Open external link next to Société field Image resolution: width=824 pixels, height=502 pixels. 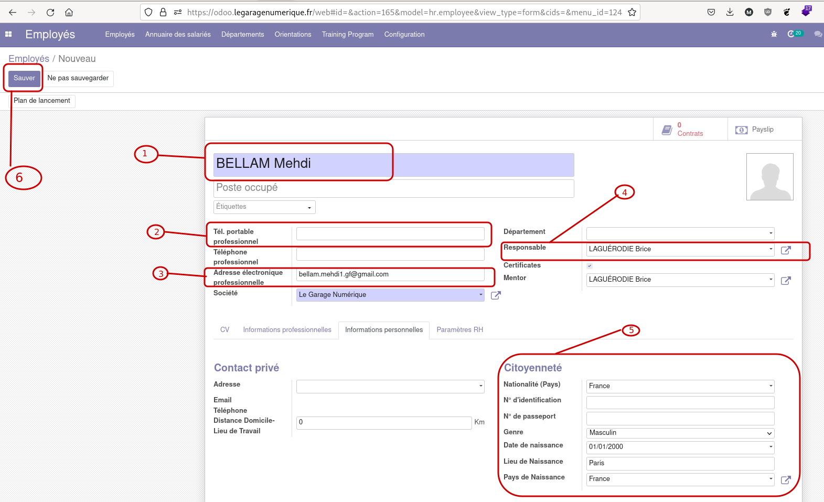(x=496, y=295)
